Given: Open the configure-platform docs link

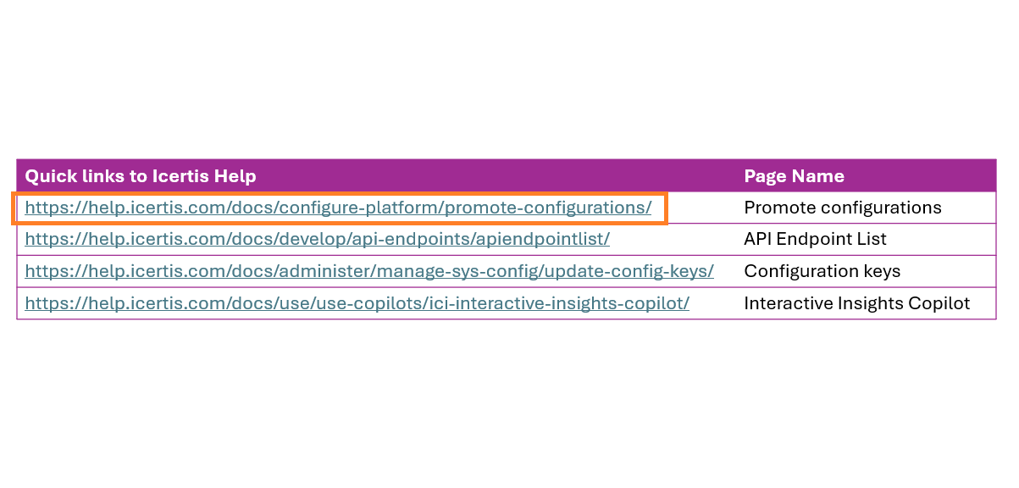Looking at the screenshot, I should [338, 208].
